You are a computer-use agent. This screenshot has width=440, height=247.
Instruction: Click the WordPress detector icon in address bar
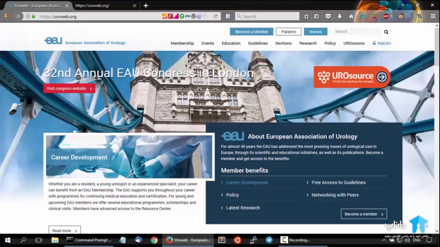(x=194, y=16)
